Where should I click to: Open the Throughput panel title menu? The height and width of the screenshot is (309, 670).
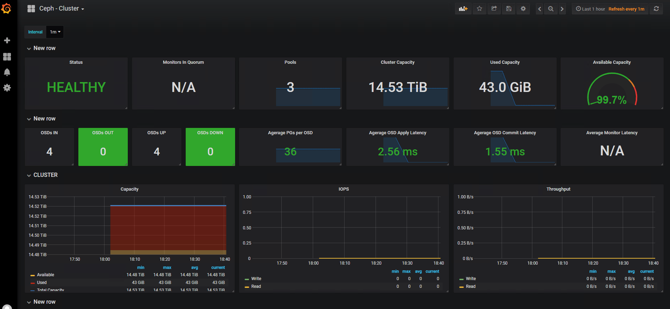(558, 189)
